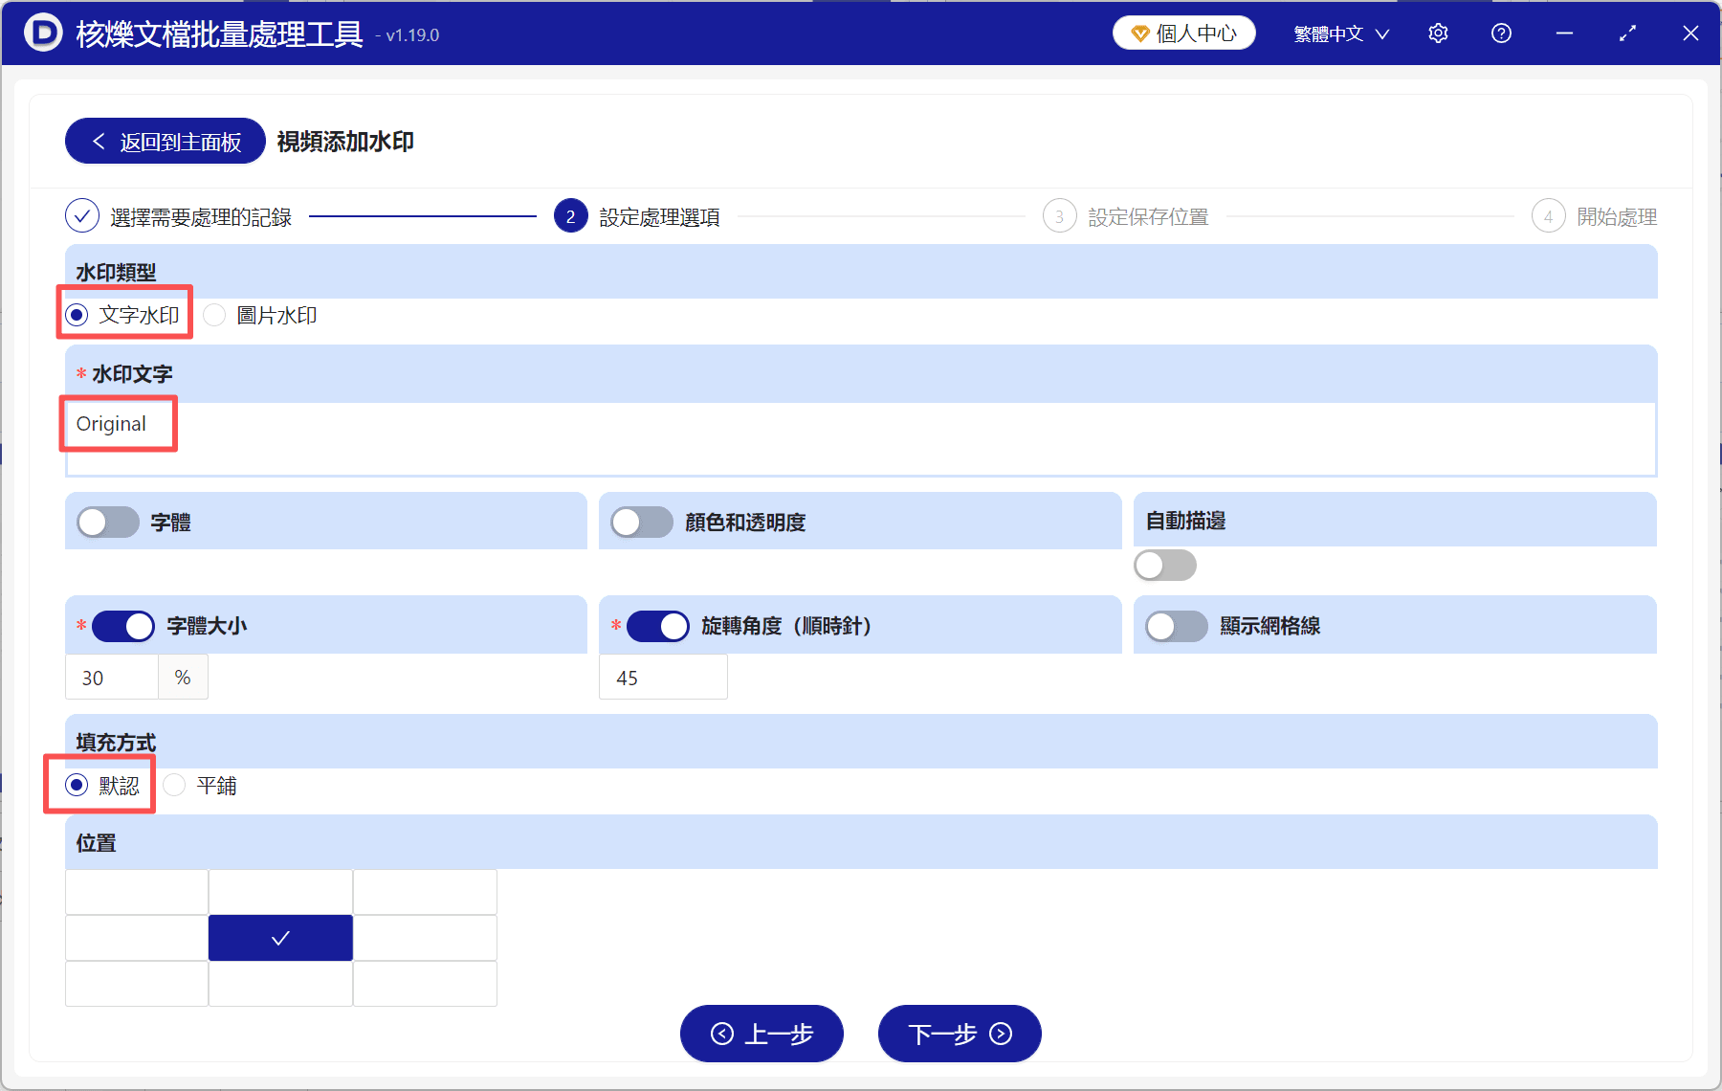The image size is (1722, 1091).
Task: Open the percent unit selector next to 字體大小
Action: (x=183, y=677)
